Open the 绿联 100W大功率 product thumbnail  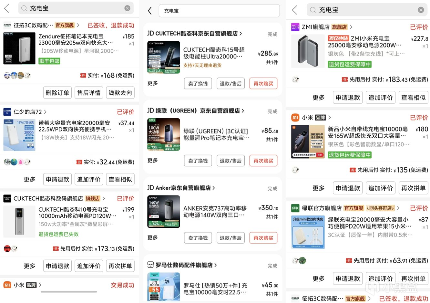tap(164, 134)
